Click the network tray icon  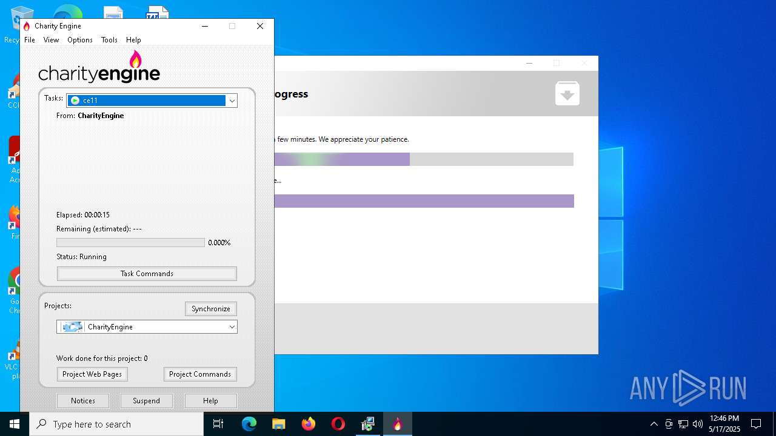click(683, 424)
